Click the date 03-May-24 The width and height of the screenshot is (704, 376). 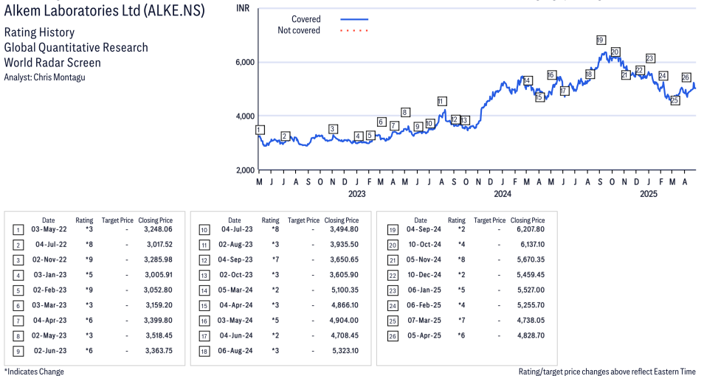tap(235, 321)
